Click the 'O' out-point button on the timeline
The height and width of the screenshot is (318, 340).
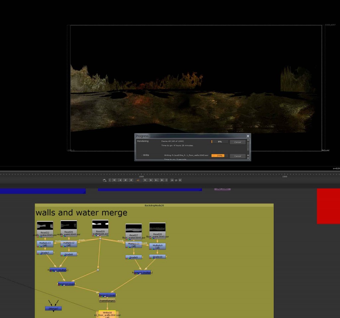click(x=166, y=180)
